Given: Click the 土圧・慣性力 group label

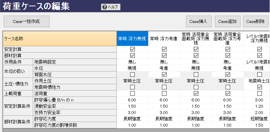Looking at the screenshot, I should (x=18, y=84).
